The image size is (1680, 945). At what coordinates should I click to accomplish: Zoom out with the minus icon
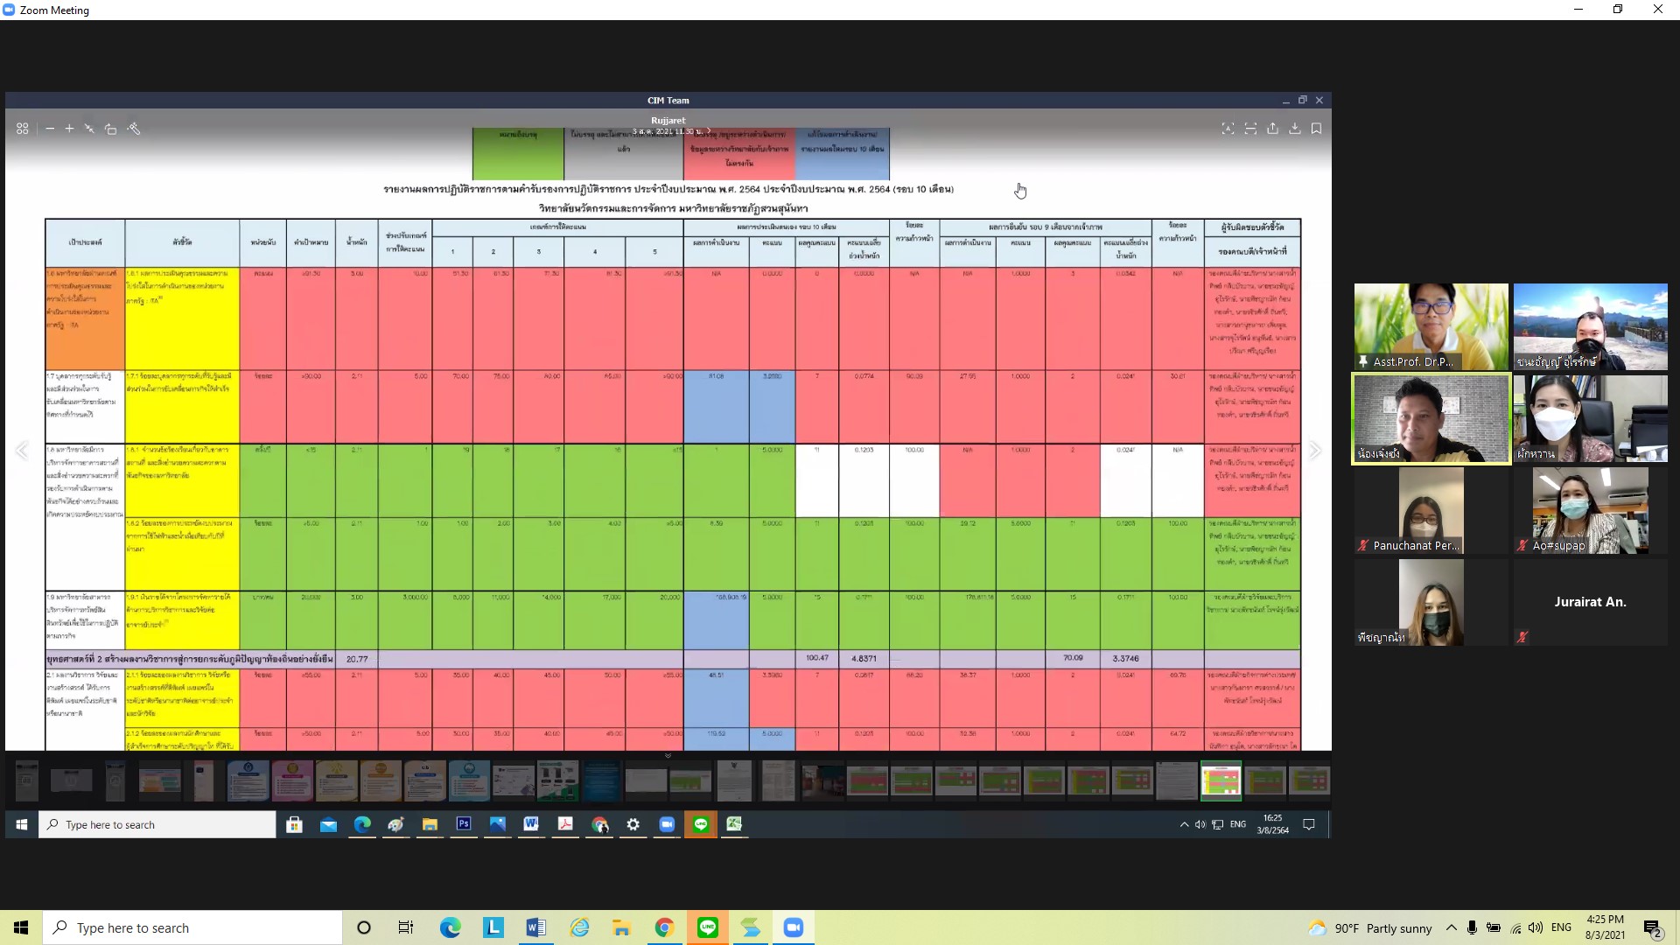click(x=50, y=129)
